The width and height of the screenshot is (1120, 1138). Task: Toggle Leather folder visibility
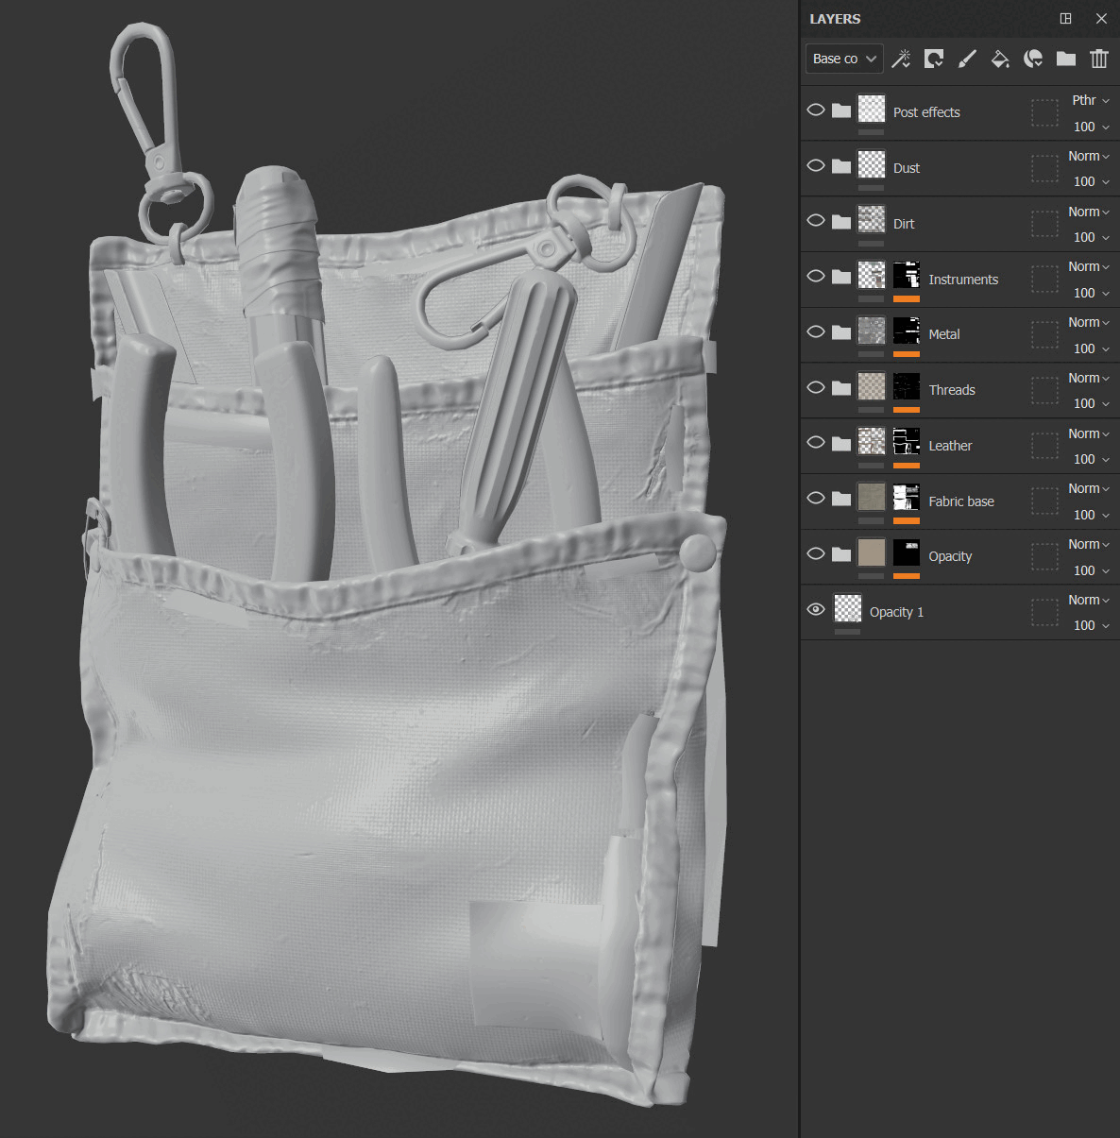pos(816,442)
